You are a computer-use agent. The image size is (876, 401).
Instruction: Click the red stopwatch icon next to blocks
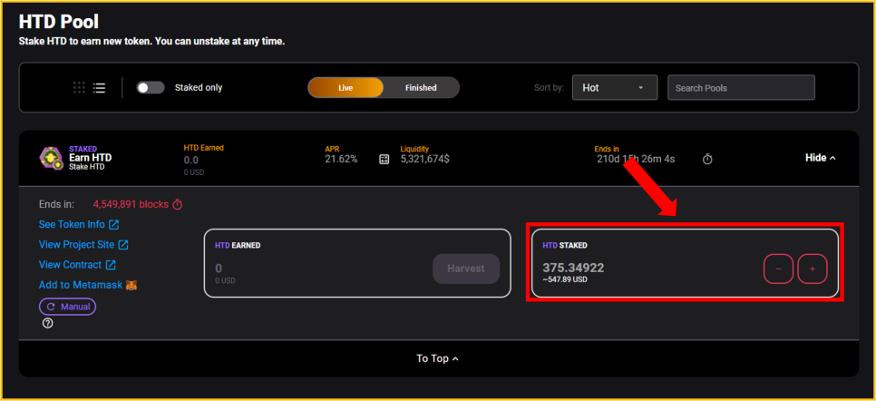178,204
